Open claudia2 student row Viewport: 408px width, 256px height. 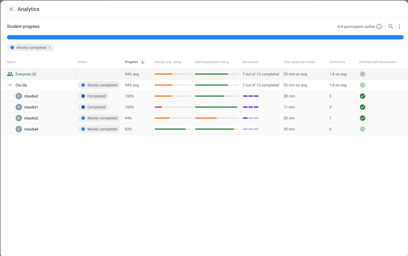point(204,118)
